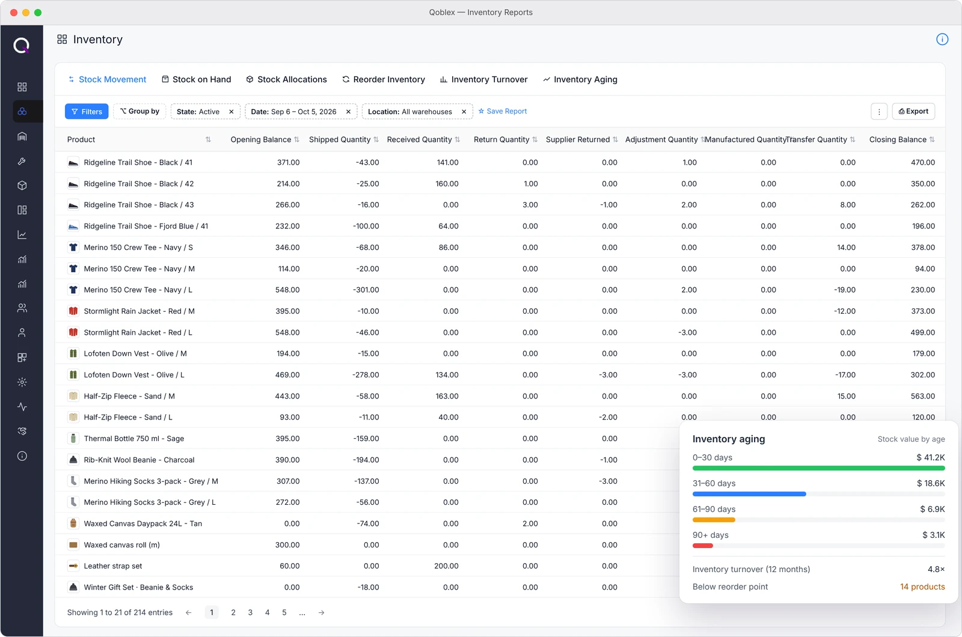Sort by Supplier Returned column
The image size is (962, 637).
[615, 139]
